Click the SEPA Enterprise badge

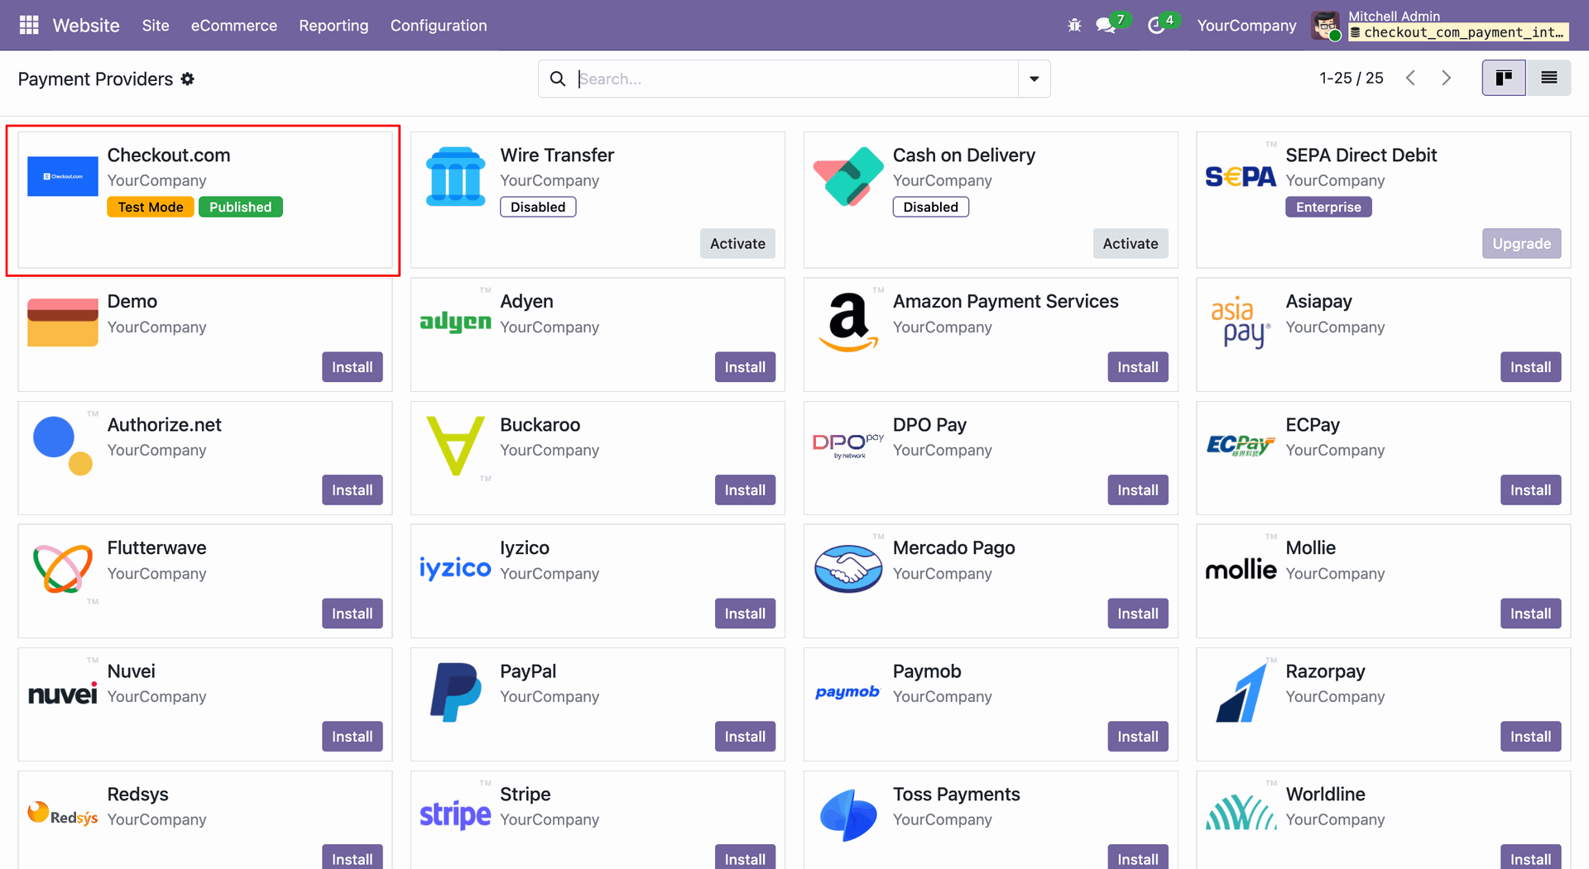click(1328, 207)
